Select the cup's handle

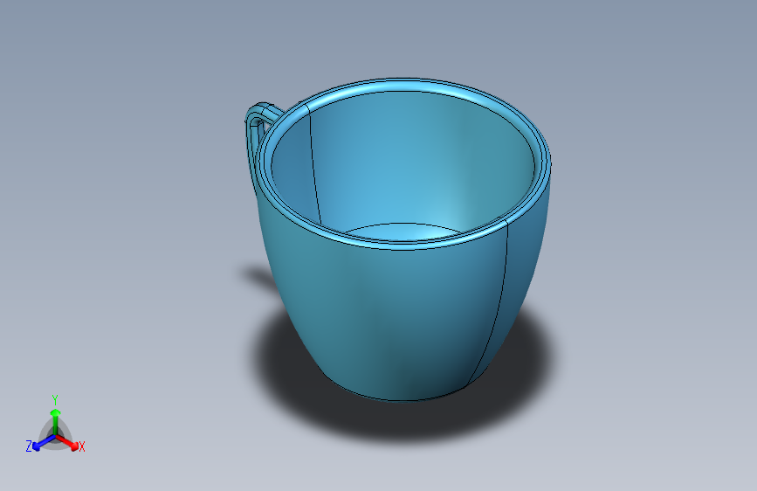(256, 139)
